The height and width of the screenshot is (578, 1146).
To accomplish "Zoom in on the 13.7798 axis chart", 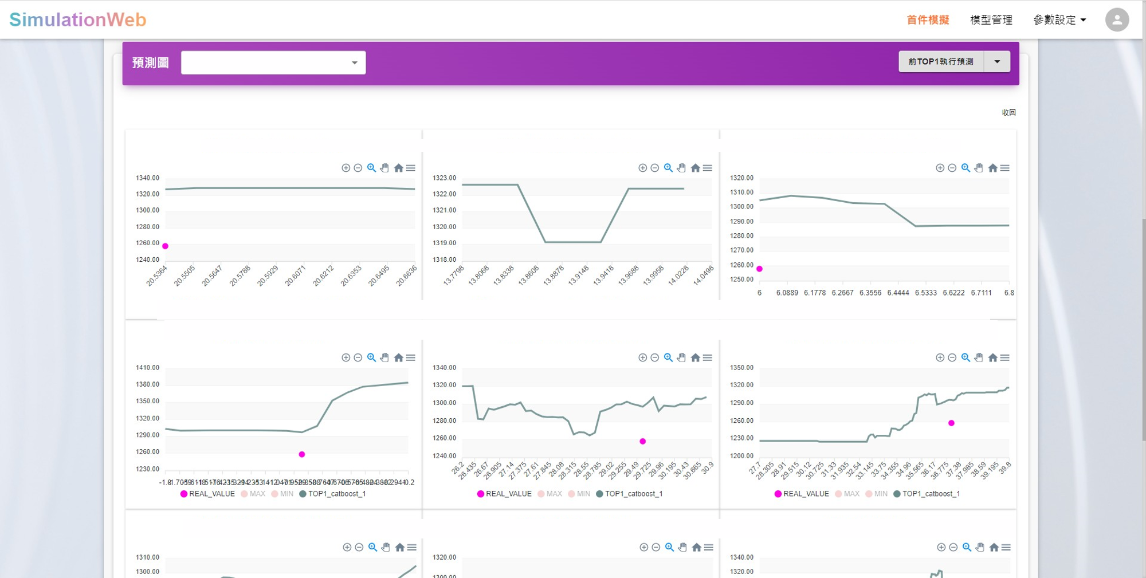I will click(x=642, y=168).
